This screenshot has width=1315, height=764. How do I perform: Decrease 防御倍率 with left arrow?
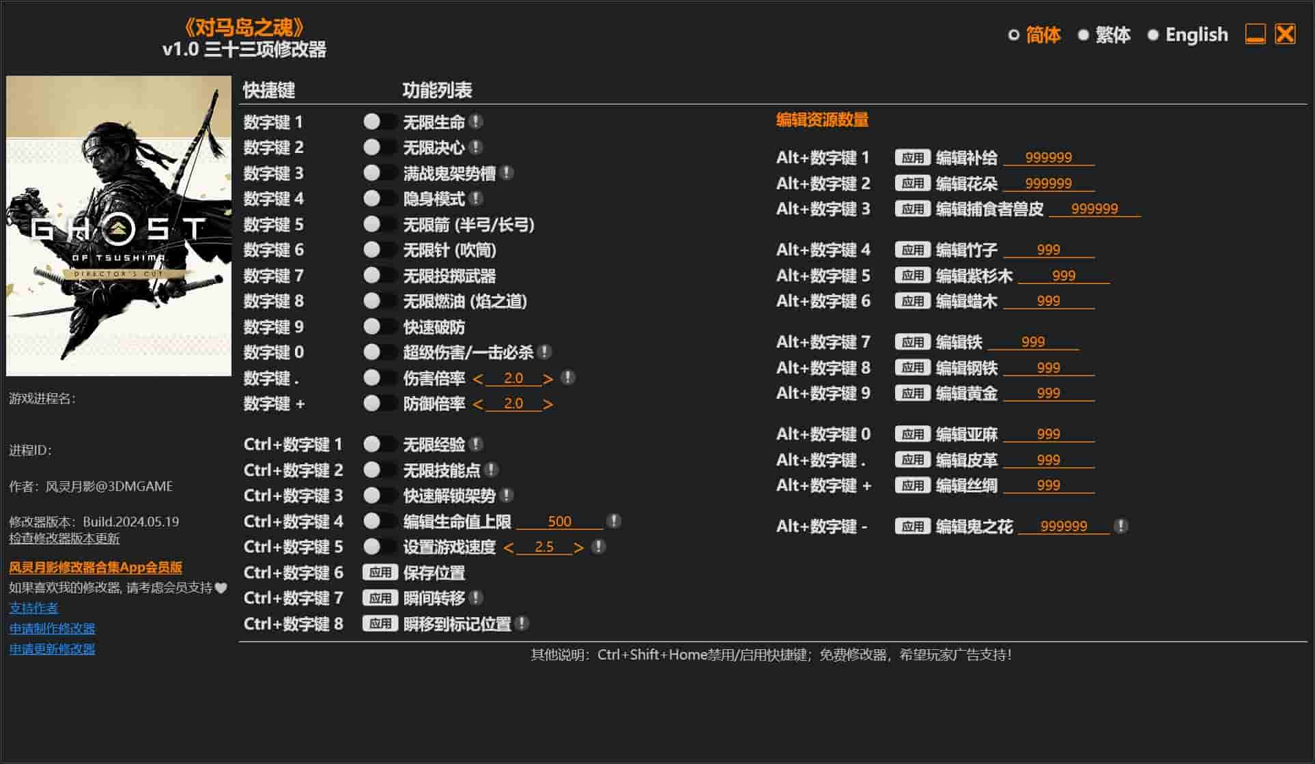477,405
